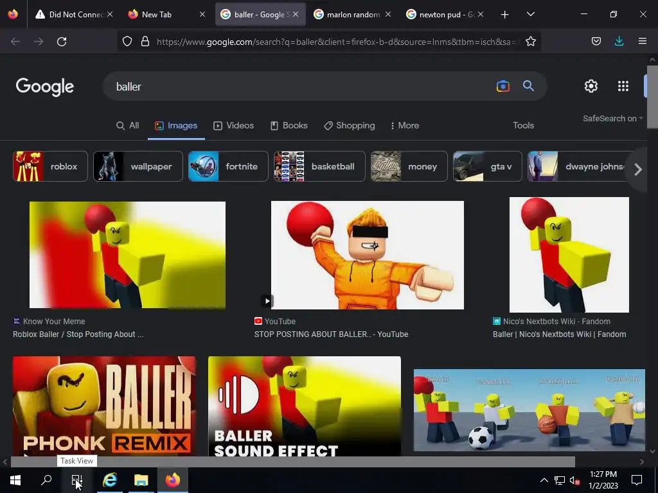Open the Nico's Nextbots Wiki baller image
The height and width of the screenshot is (493, 658).
(569, 255)
